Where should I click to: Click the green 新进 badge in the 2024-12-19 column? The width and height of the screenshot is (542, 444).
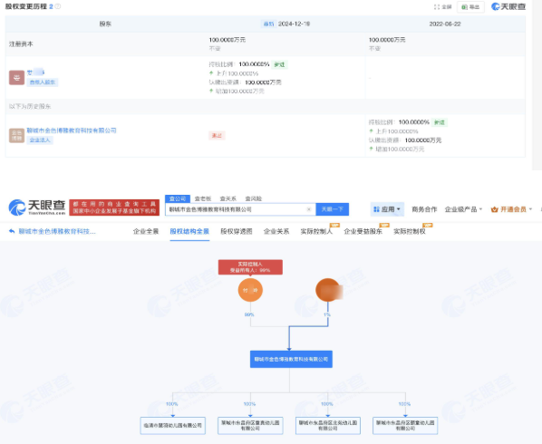(x=279, y=64)
